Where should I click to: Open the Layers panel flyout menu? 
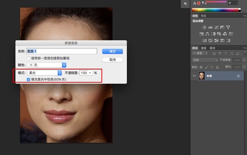coord(245,48)
